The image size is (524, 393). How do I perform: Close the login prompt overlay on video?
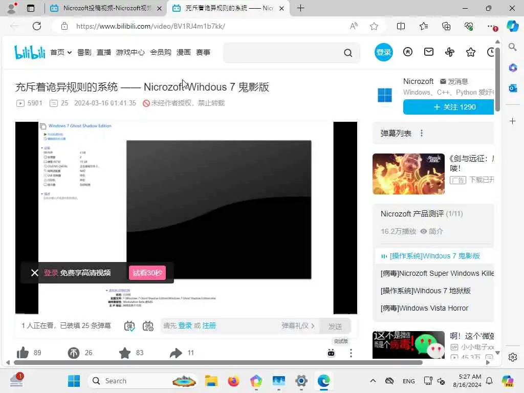[x=35, y=273]
